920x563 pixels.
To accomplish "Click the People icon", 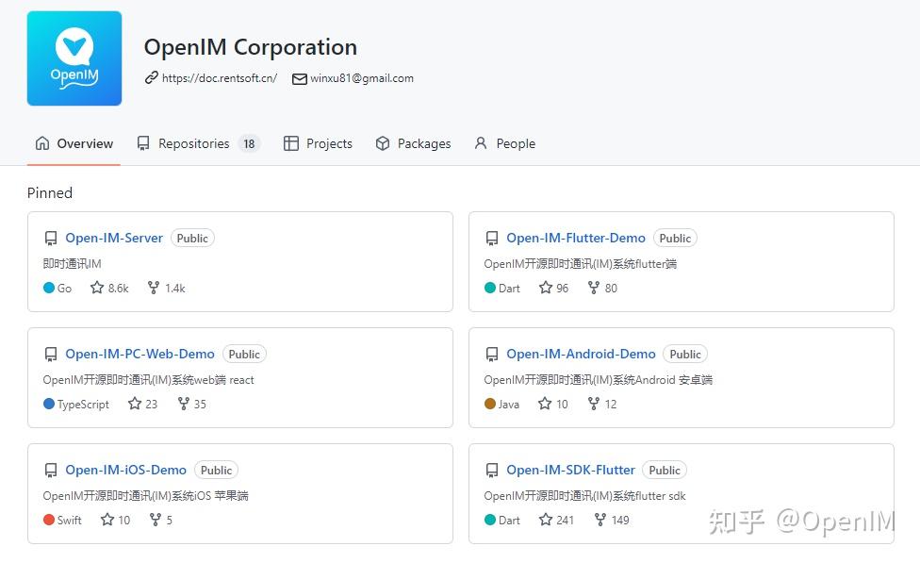I will 482,143.
